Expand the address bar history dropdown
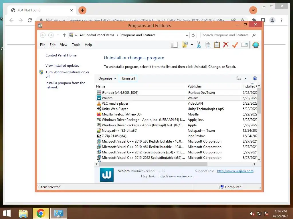Image resolution: width=293 pixels, height=219 pixels. coord(187,35)
